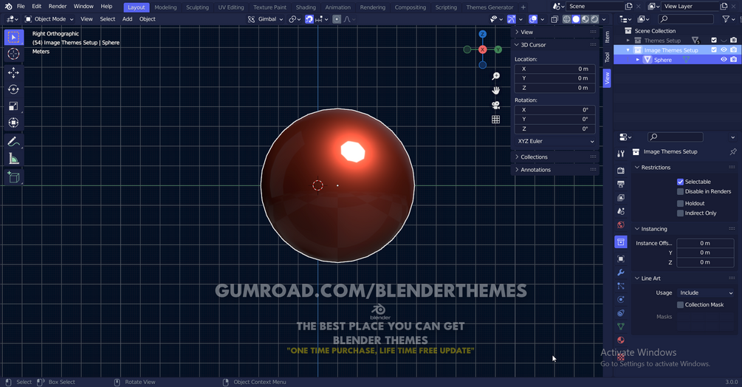This screenshot has width=742, height=387.
Task: Toggle exclude checkbox for Image Themes Setup
Action: 714,50
